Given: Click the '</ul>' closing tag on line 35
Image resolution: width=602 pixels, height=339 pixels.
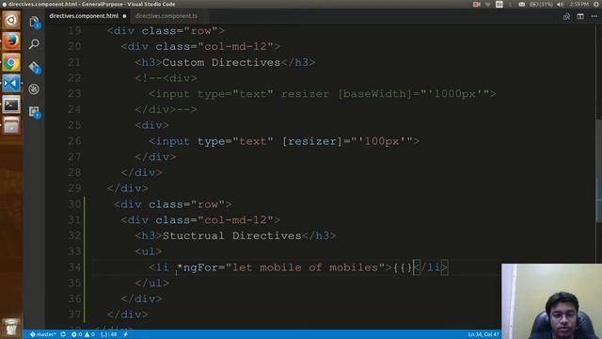Looking at the screenshot, I should click(152, 282).
